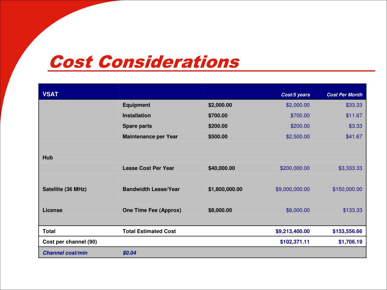Click the bold $200.00 spare parts price
The width and height of the screenshot is (387, 290).
click(x=218, y=126)
